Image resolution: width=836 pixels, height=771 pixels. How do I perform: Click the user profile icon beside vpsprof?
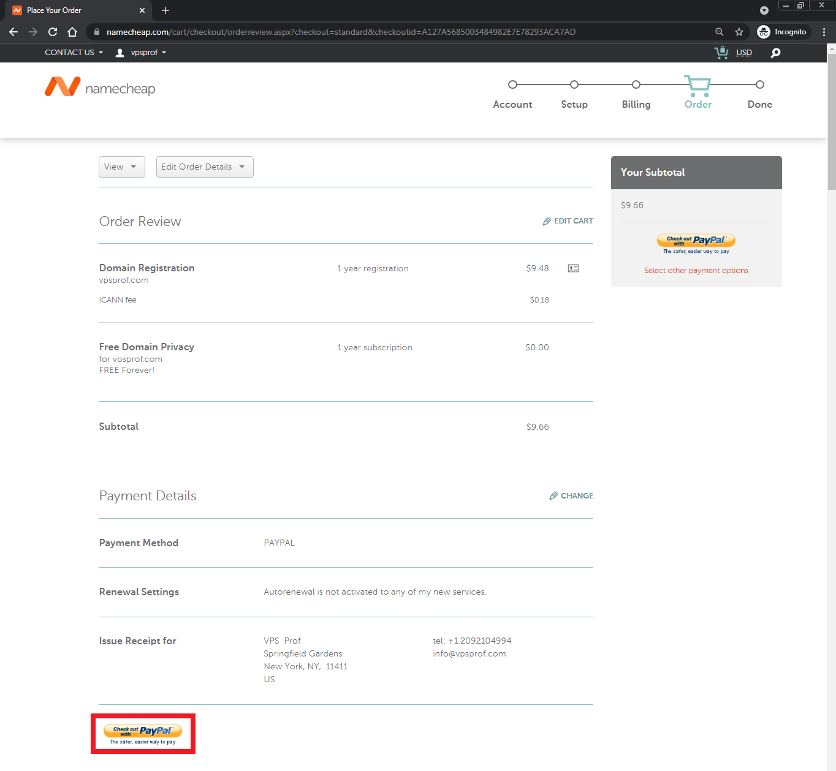click(120, 53)
